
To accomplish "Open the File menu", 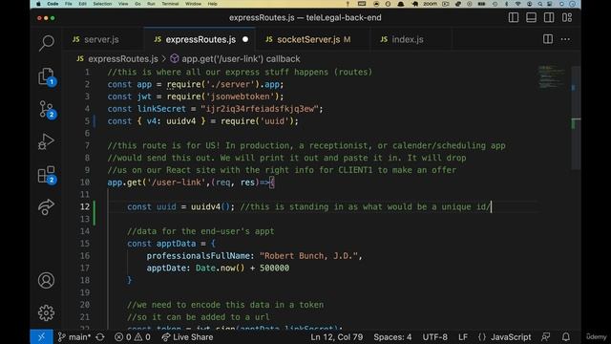I will pyautogui.click(x=69, y=4).
